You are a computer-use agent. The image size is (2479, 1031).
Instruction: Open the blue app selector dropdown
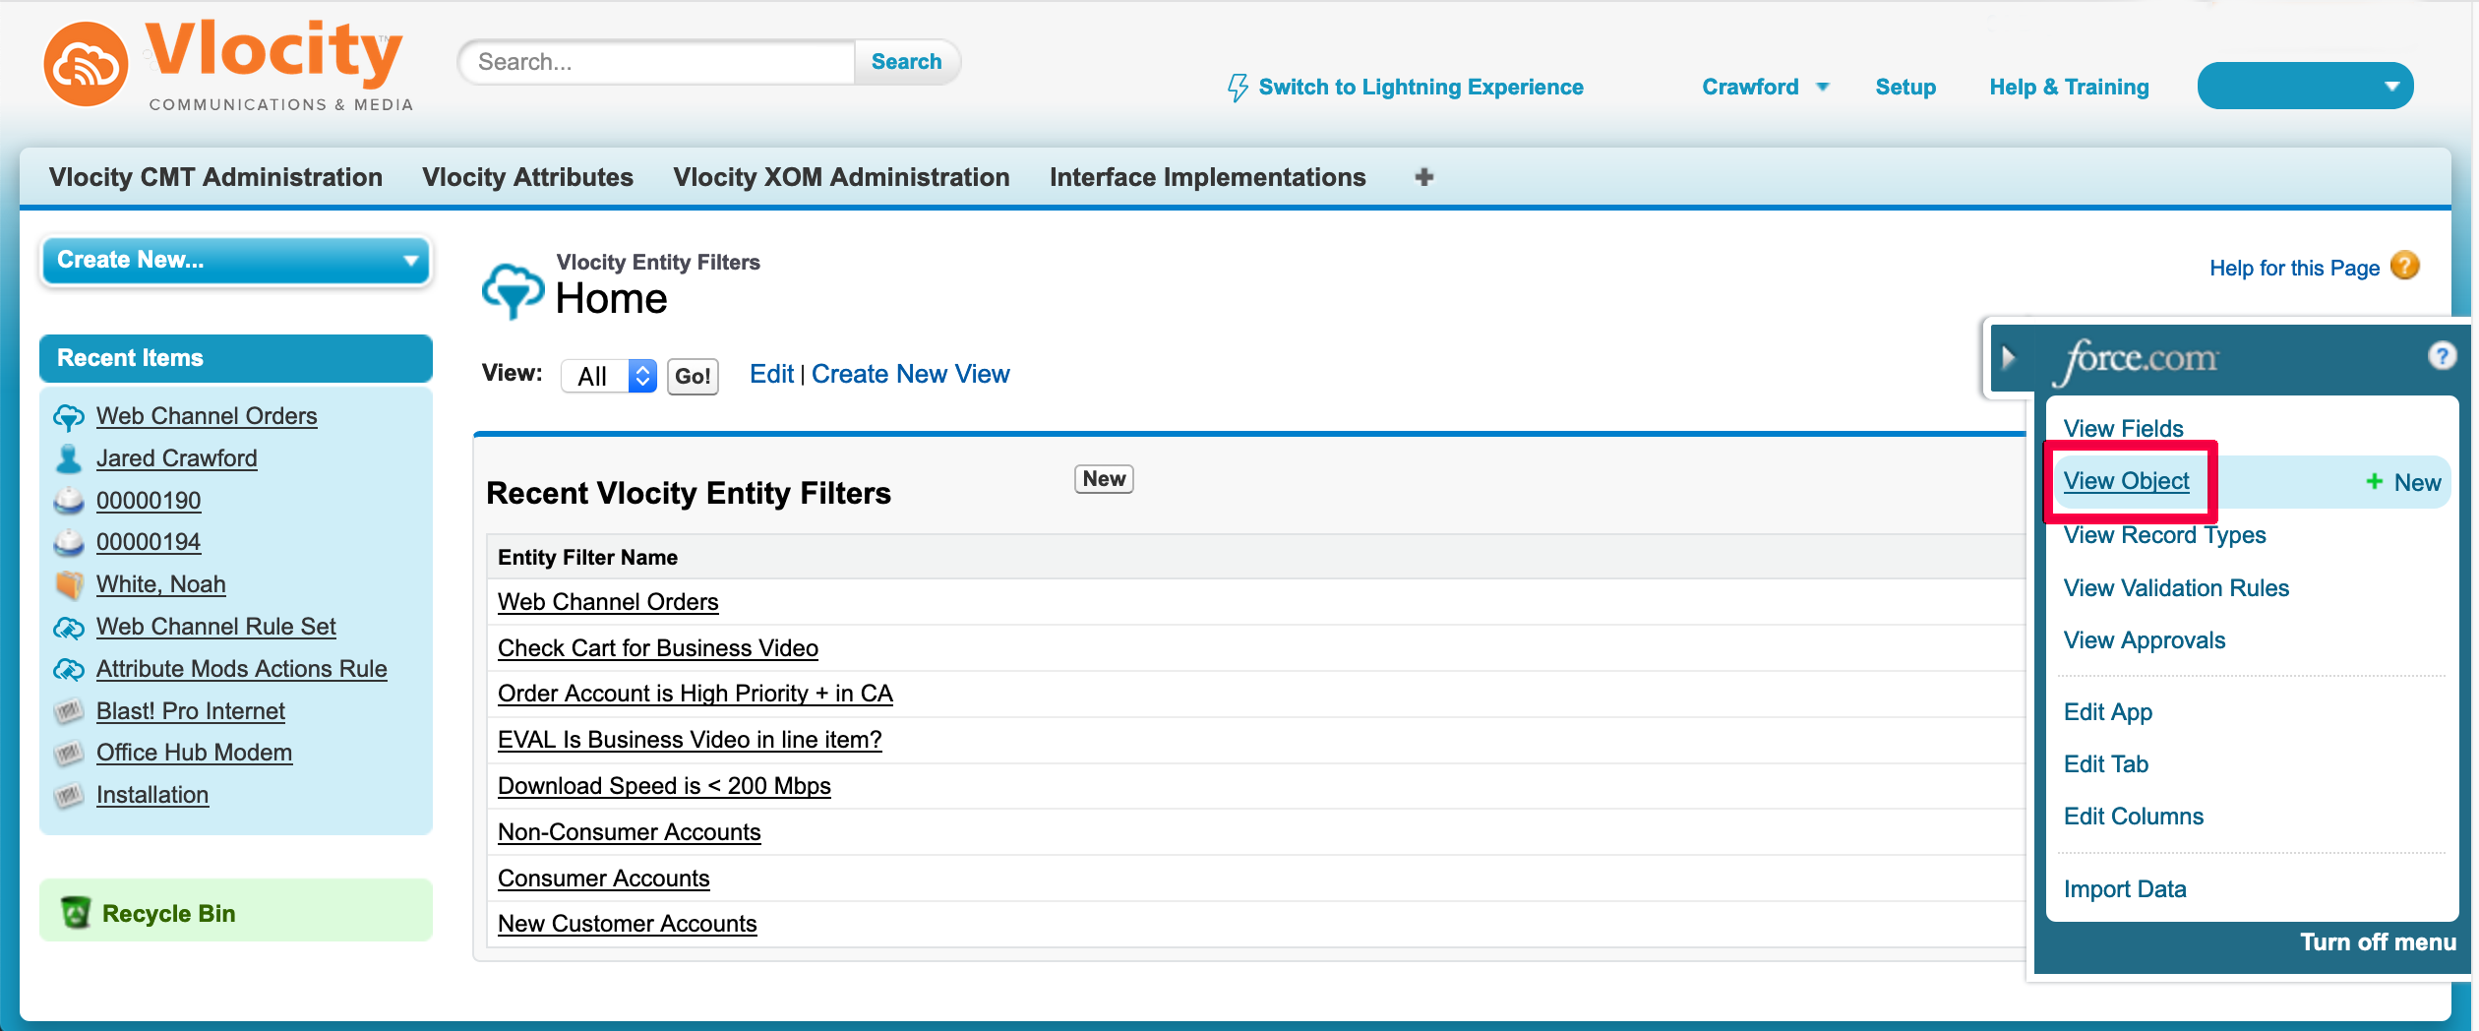coord(2305,87)
